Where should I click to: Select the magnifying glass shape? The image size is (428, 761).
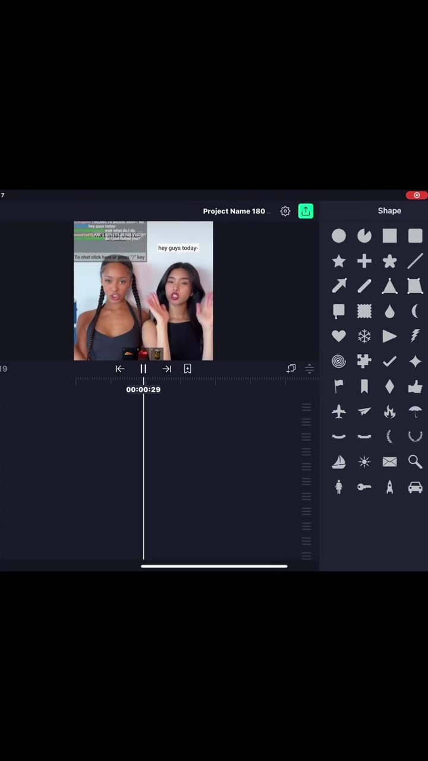point(415,462)
